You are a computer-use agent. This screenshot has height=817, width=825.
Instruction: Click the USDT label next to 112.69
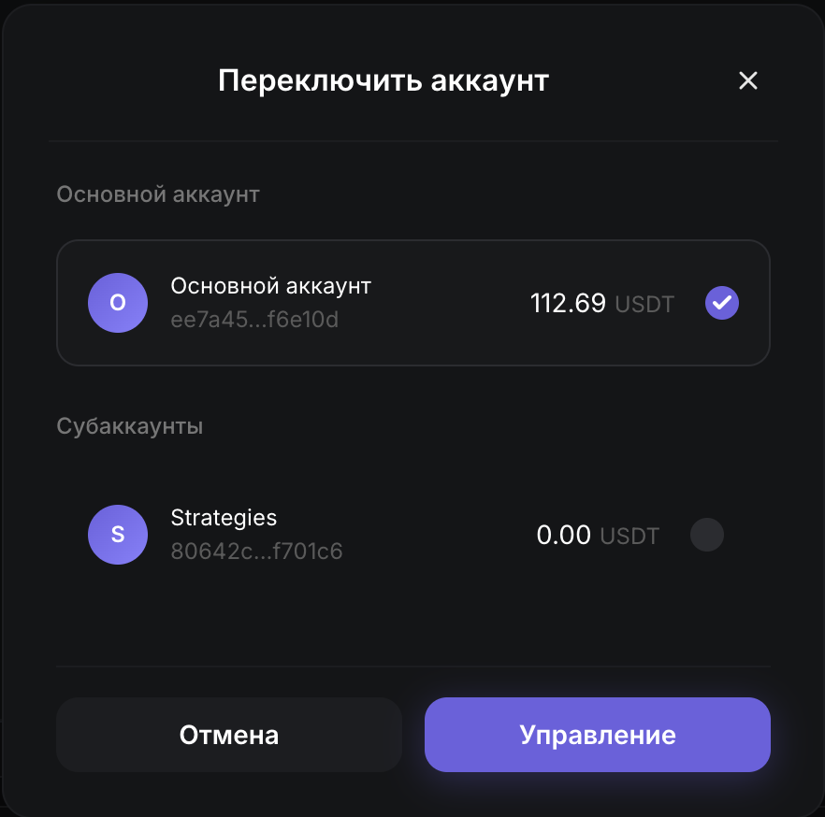point(644,305)
